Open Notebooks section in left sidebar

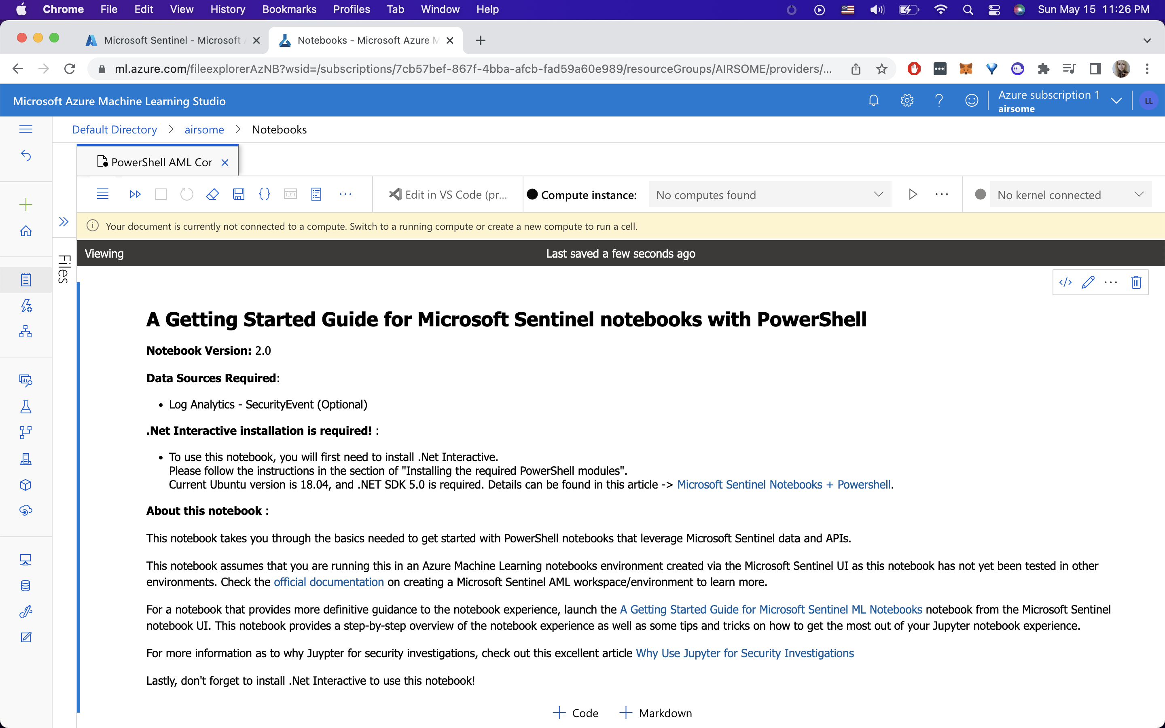[26, 280]
